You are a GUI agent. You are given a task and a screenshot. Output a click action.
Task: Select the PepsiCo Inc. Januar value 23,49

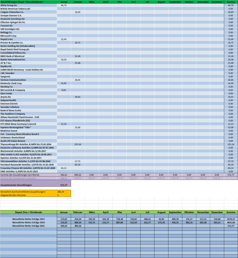pos(64,39)
